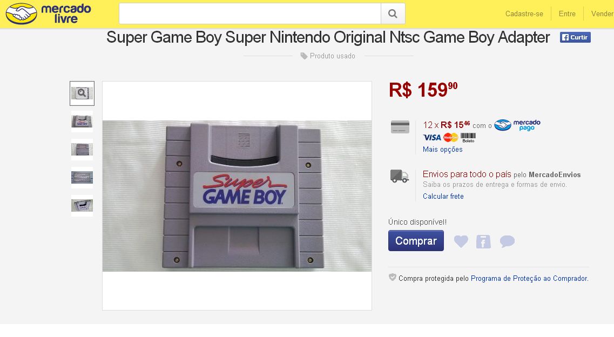Image resolution: width=614 pixels, height=337 pixels.
Task: Click the Comprar button
Action: pos(416,241)
